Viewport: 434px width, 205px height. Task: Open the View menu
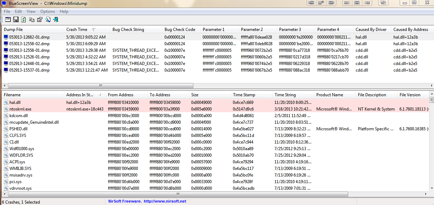click(x=31, y=11)
